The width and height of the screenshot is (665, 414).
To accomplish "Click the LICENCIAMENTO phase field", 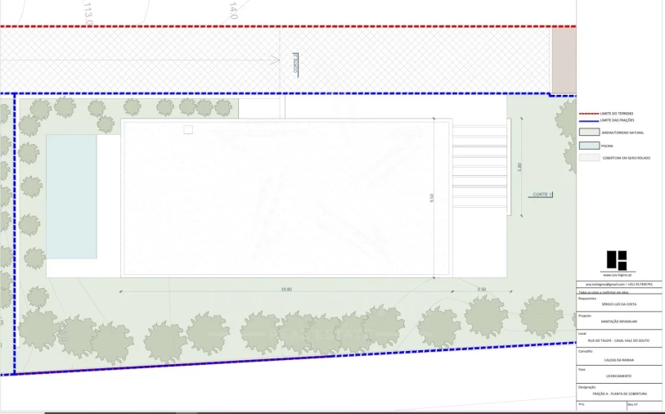I will (x=618, y=376).
